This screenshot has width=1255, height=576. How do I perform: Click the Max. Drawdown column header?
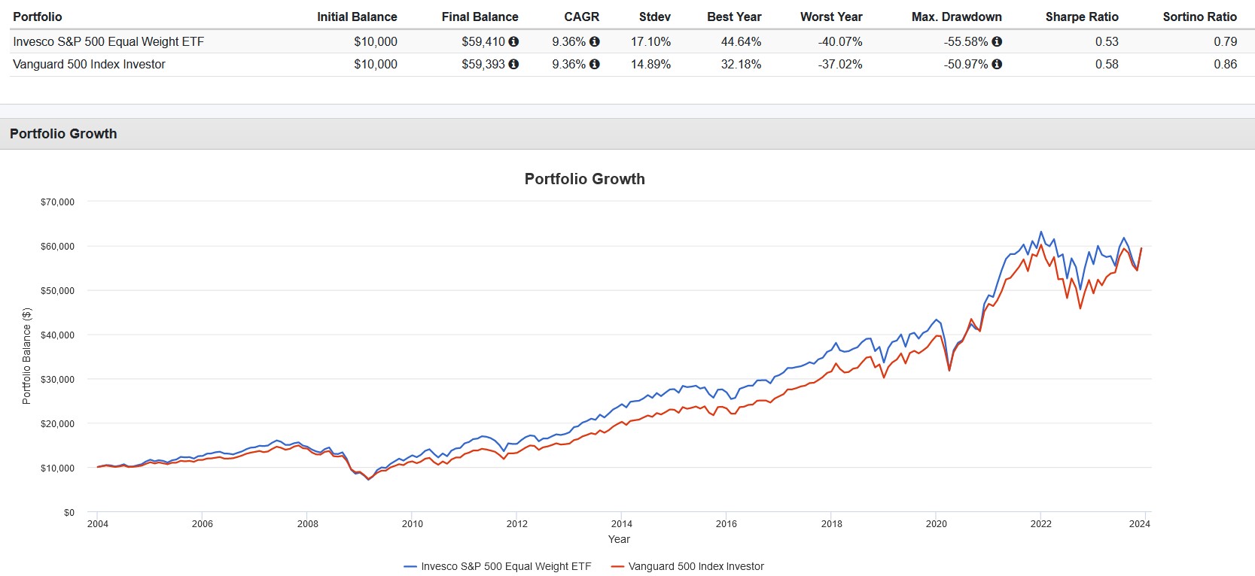click(956, 17)
